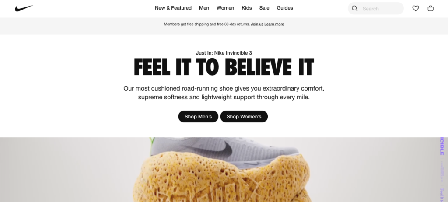This screenshot has height=202, width=448.
Task: Open the Kids menu
Action: 247,8
